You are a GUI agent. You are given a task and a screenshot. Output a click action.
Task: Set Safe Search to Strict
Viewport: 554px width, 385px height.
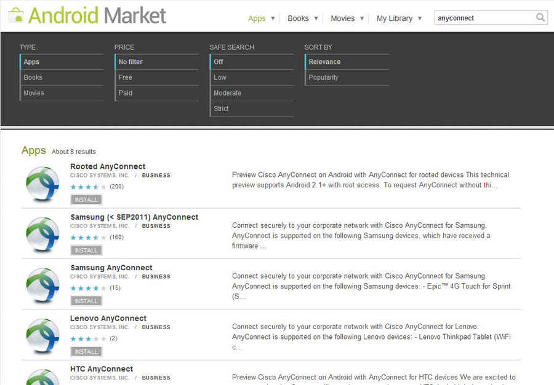pyautogui.click(x=252, y=109)
